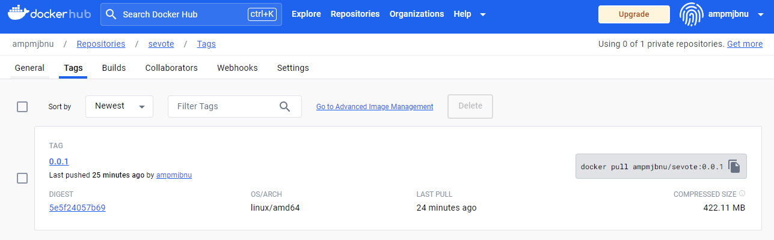The width and height of the screenshot is (774, 240).
Task: Open Organizations in top navigation
Action: point(417,14)
